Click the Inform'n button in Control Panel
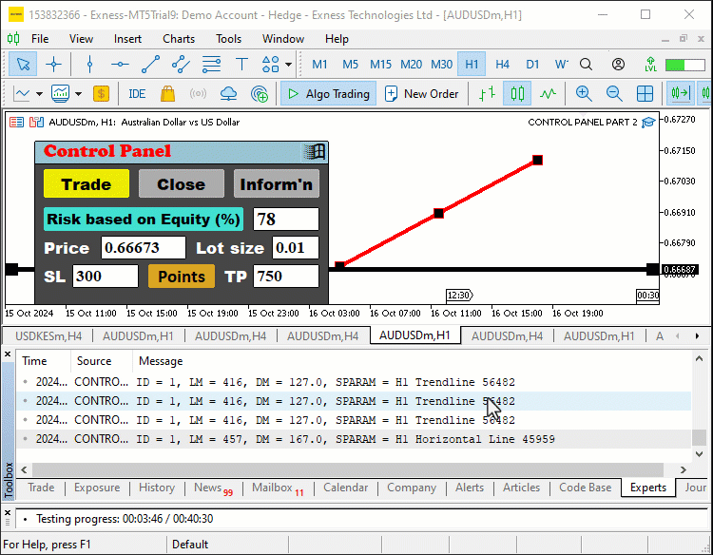 pyautogui.click(x=276, y=184)
